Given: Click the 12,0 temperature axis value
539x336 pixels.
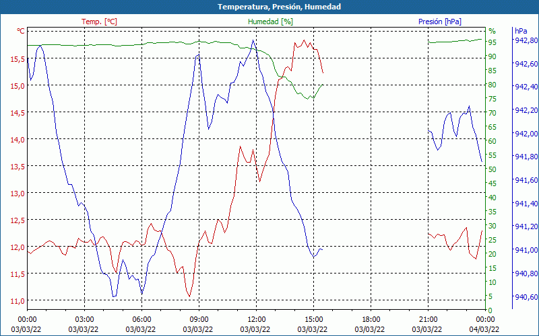Looking at the screenshot, I should (18, 247).
